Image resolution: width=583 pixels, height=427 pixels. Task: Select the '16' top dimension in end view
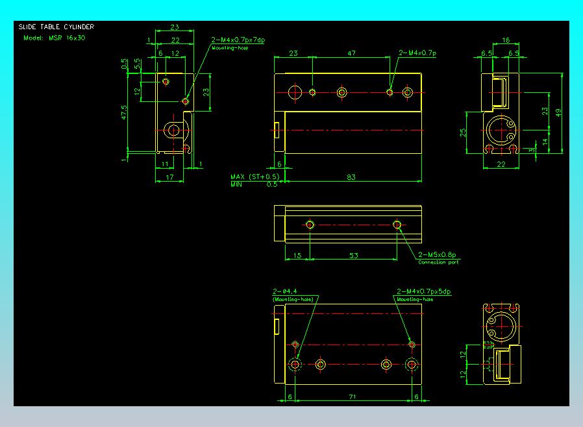pyautogui.click(x=506, y=40)
